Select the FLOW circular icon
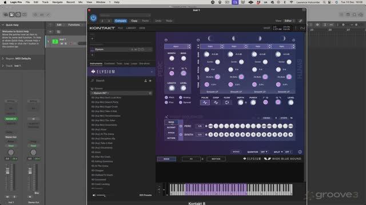 (x=227, y=102)
